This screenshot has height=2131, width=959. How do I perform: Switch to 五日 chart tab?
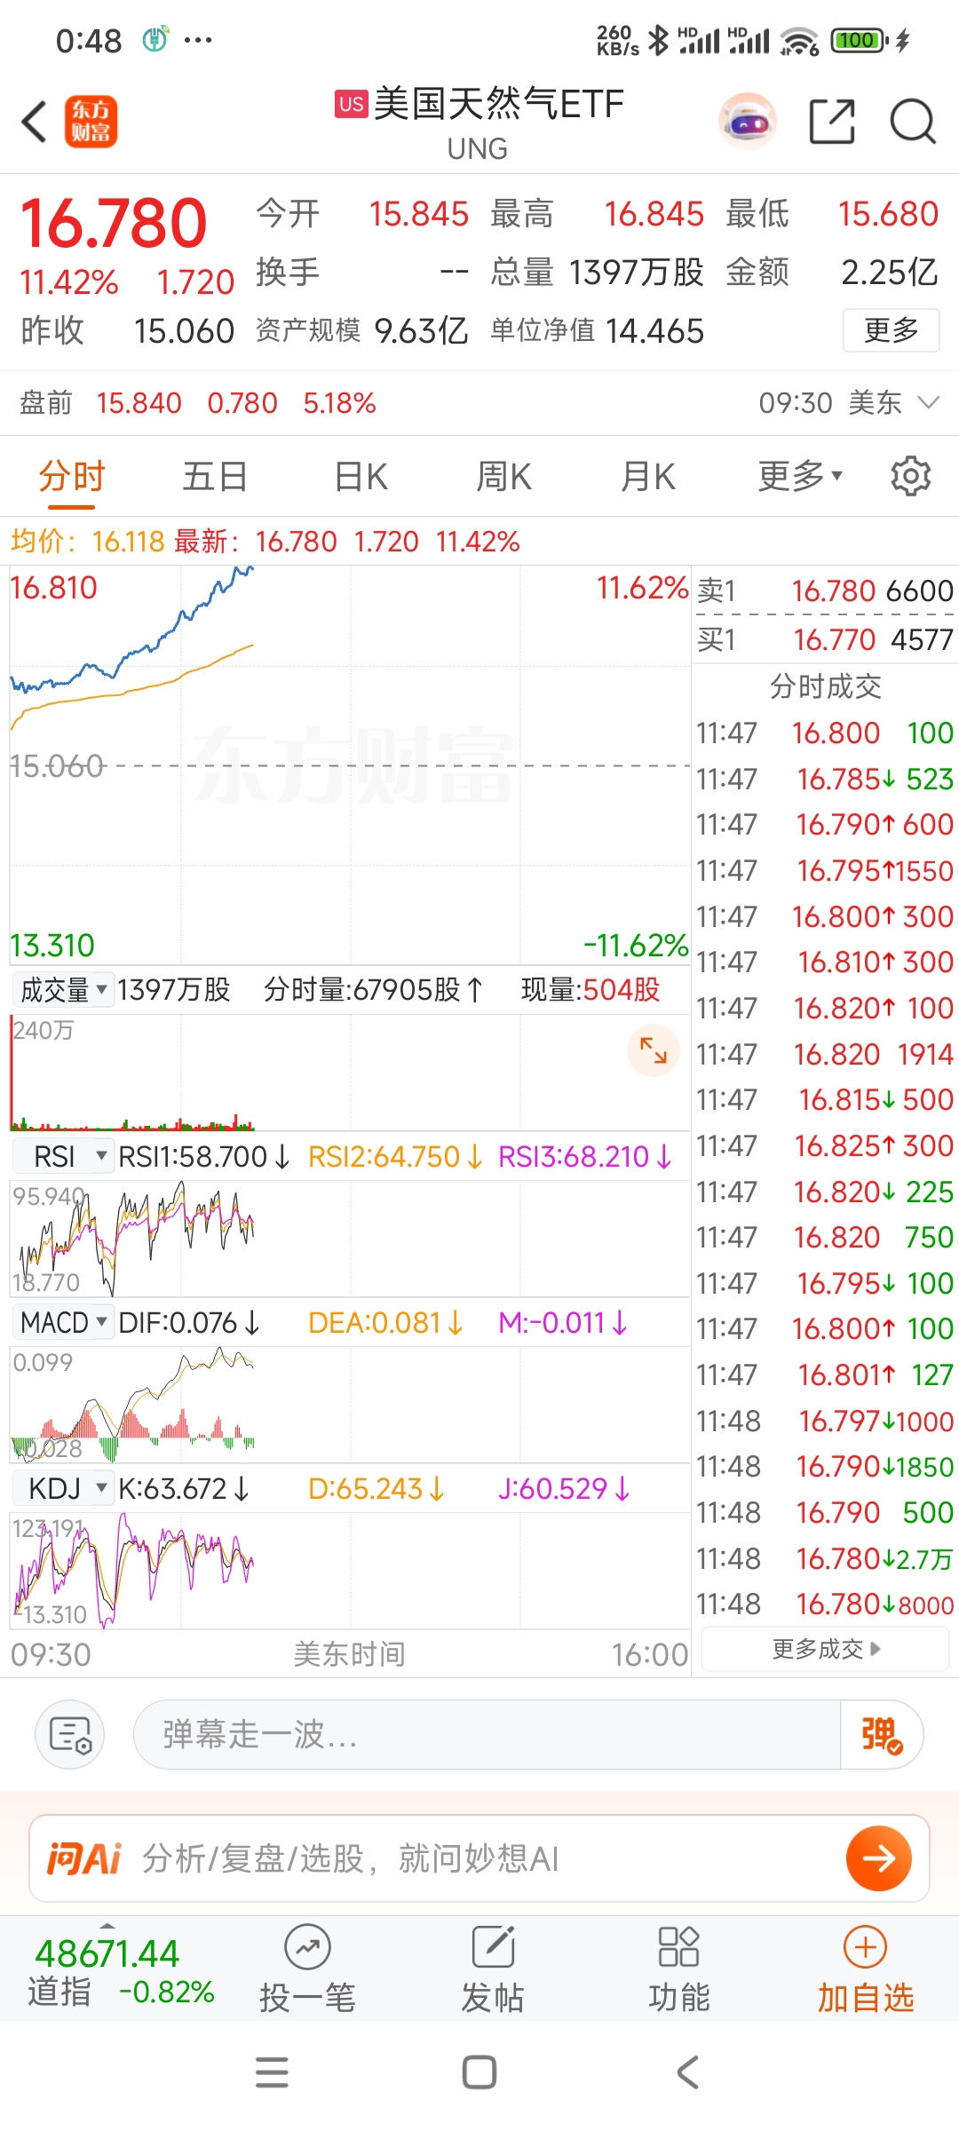215,477
